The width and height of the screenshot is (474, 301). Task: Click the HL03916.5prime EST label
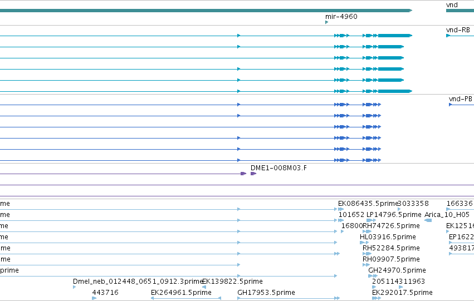(x=388, y=237)
